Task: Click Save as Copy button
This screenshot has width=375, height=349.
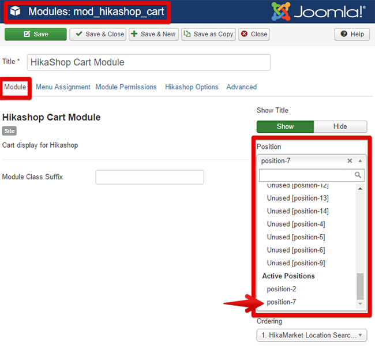Action: 208,34
